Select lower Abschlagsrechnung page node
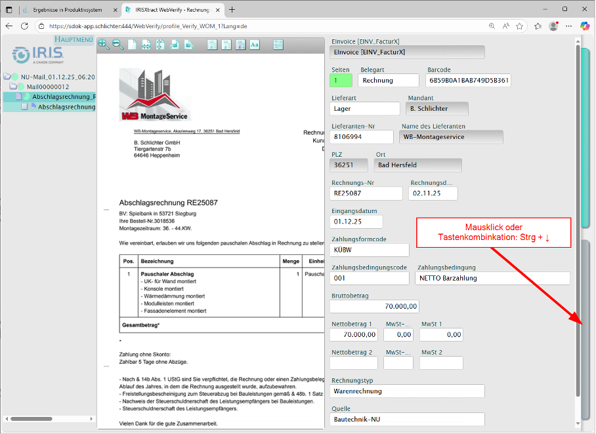The height and width of the screenshot is (434, 596). (x=66, y=107)
